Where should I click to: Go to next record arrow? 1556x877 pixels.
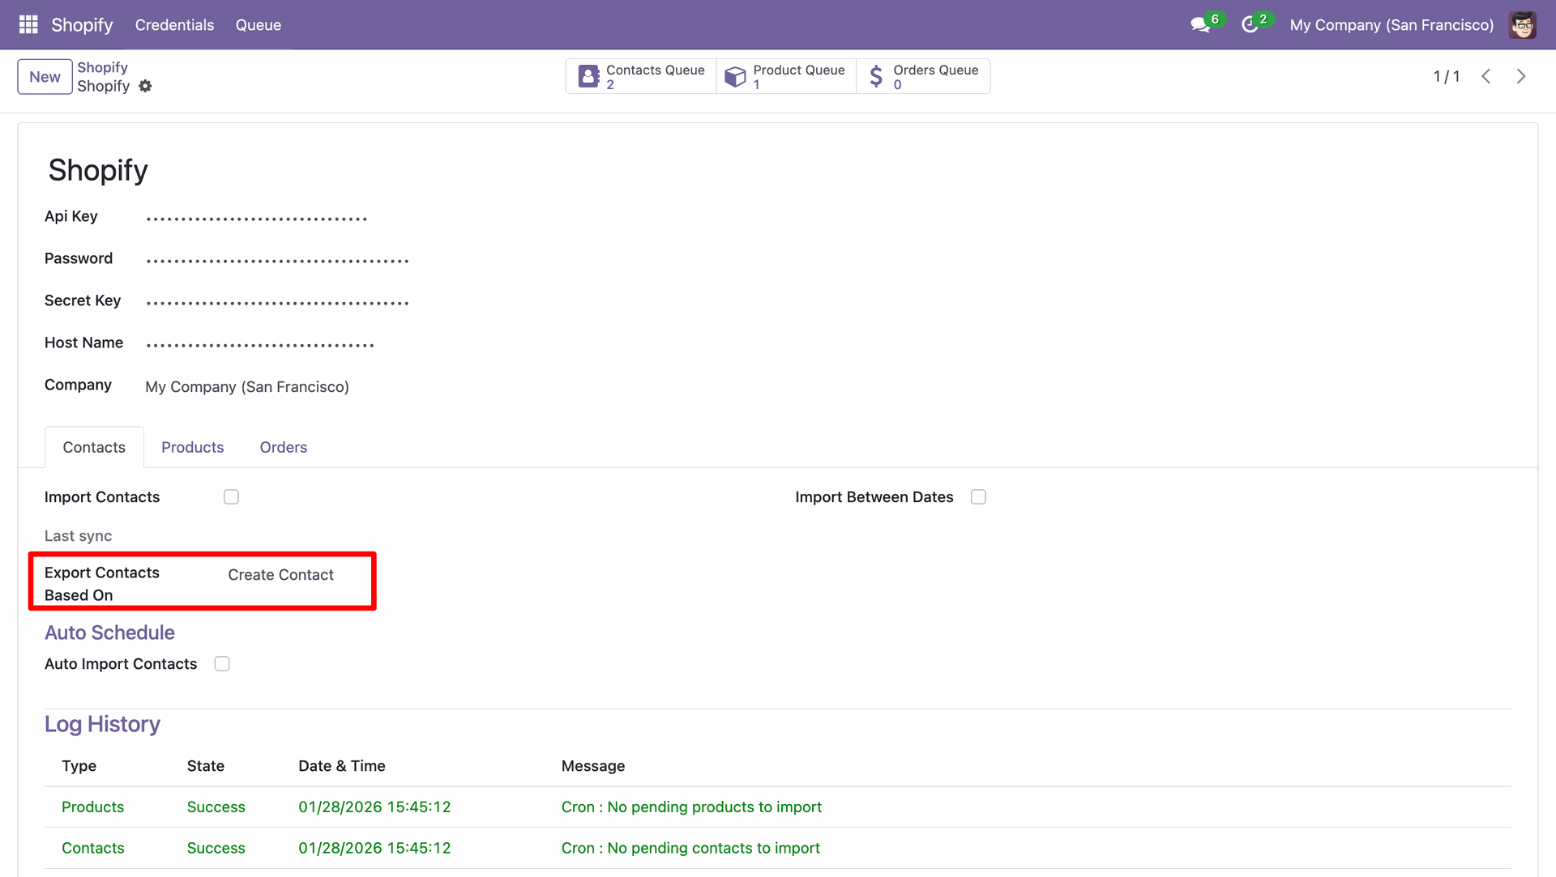coord(1521,76)
